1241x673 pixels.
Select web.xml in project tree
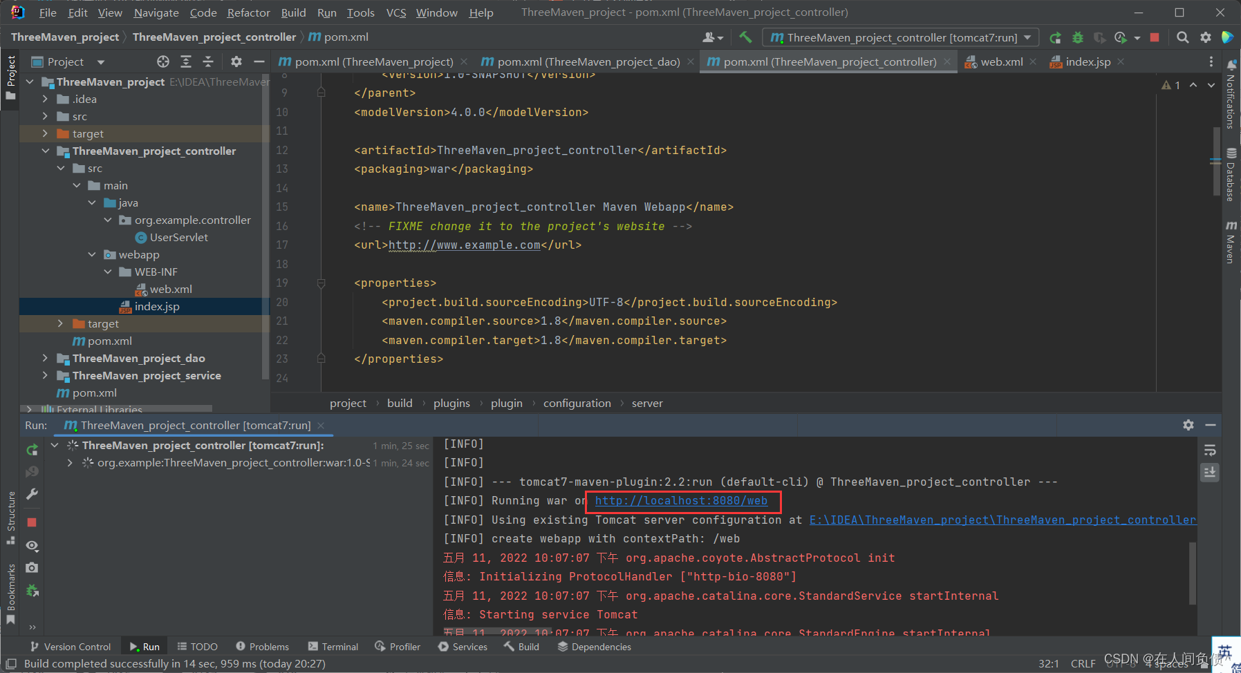(x=171, y=289)
